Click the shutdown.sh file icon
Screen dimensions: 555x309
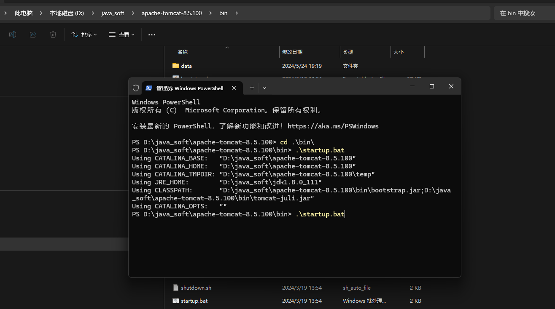pos(176,288)
